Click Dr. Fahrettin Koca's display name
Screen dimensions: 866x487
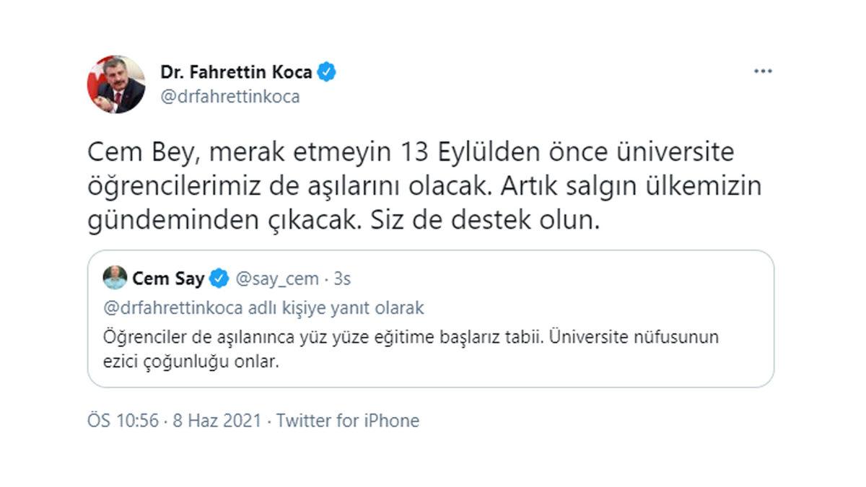point(235,71)
